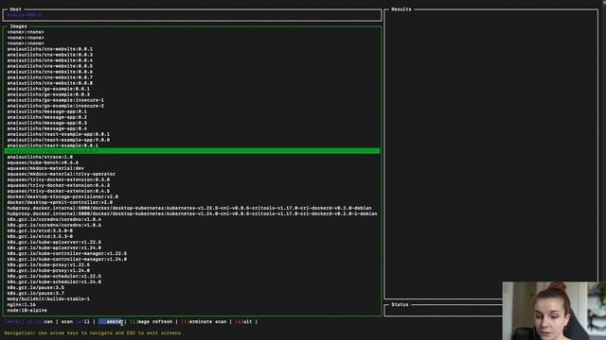Select hubproxy desktop-kubernetes v1.22.5 image
Image resolution: width=606 pixels, height=340 pixels.
[x=189, y=208]
